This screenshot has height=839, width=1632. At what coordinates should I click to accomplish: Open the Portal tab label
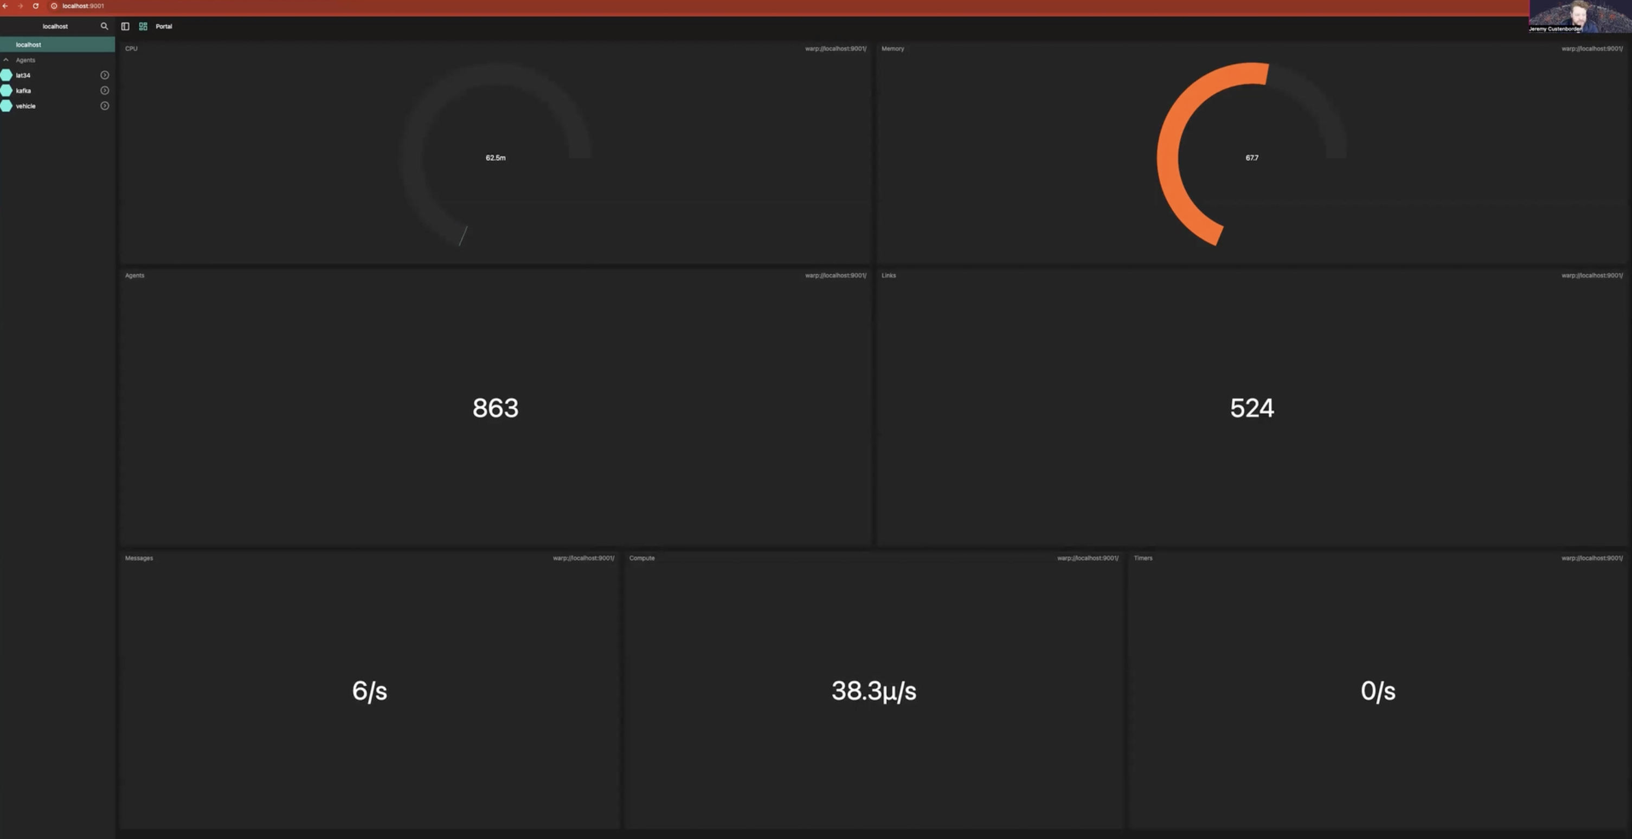(x=164, y=26)
